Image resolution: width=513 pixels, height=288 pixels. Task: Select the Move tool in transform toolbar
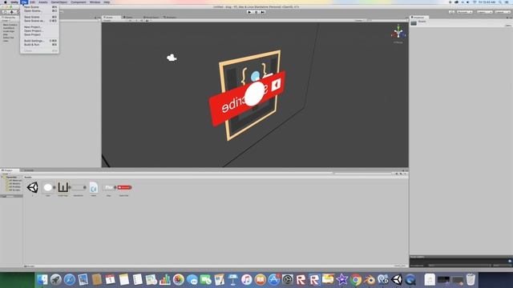[11, 12]
